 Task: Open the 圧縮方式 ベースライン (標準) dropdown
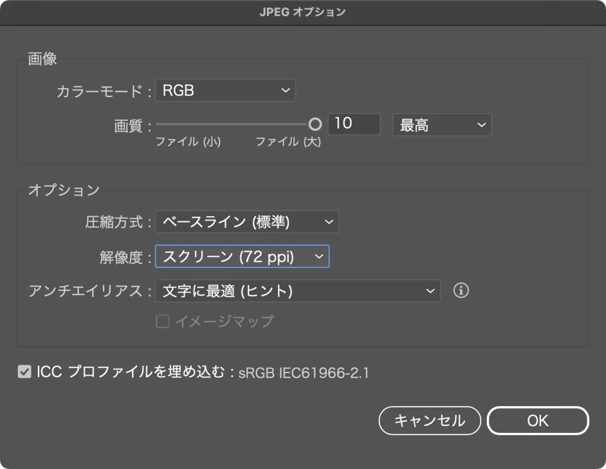(x=247, y=221)
